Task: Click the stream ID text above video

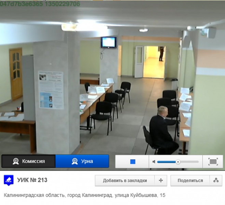Action: (x=40, y=4)
